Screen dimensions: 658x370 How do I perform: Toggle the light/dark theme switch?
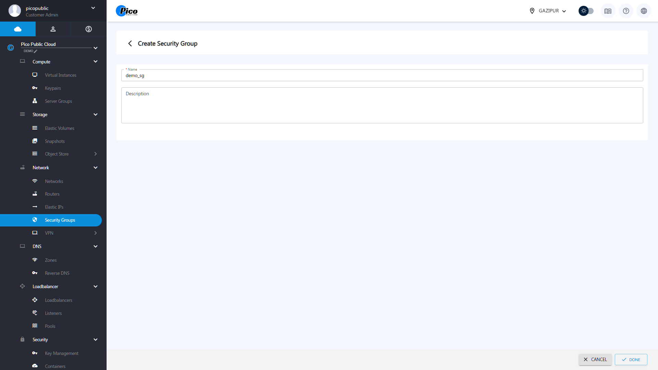click(x=586, y=11)
